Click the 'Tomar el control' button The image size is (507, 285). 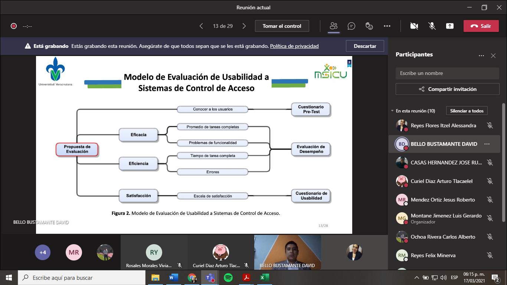[282, 26]
